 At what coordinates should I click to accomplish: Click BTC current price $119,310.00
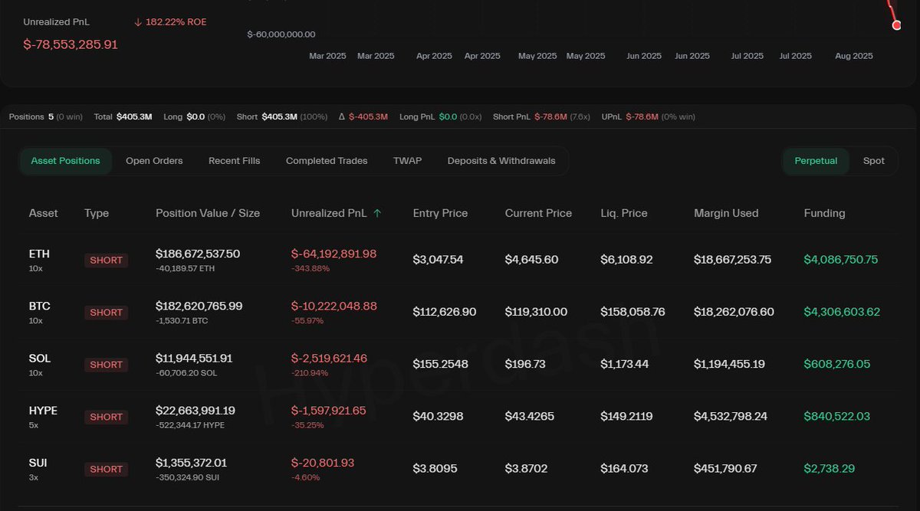click(x=536, y=312)
